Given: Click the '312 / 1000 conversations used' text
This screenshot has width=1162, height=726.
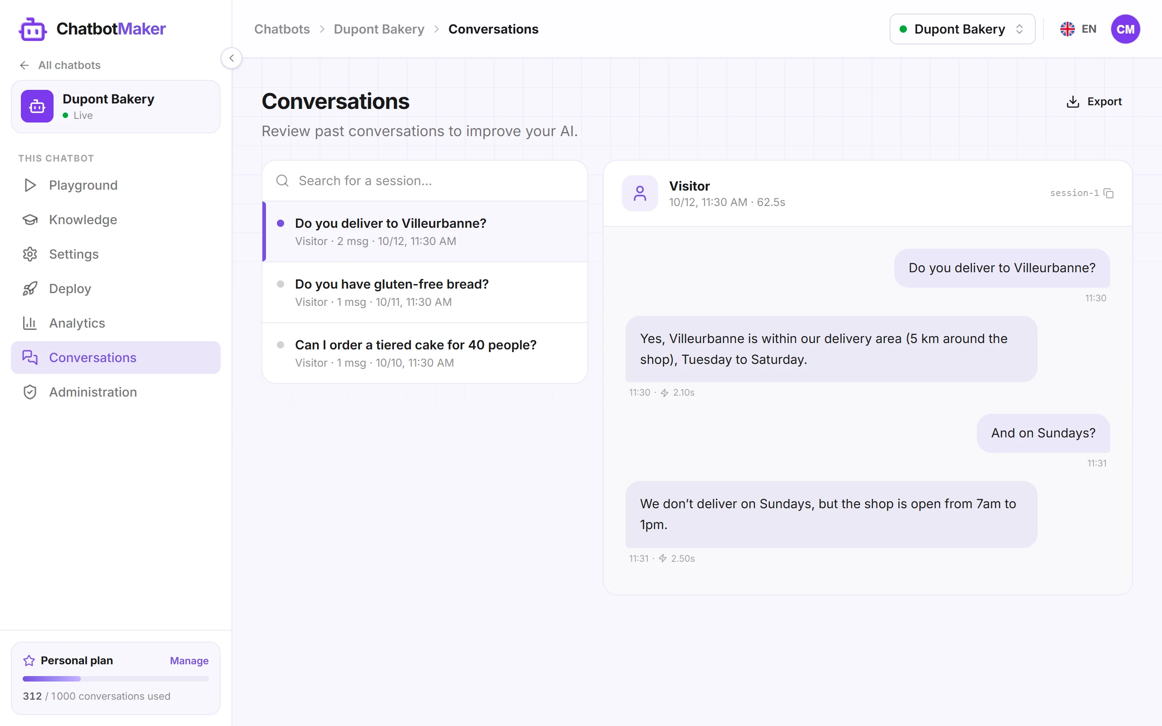Looking at the screenshot, I should coord(97,696).
